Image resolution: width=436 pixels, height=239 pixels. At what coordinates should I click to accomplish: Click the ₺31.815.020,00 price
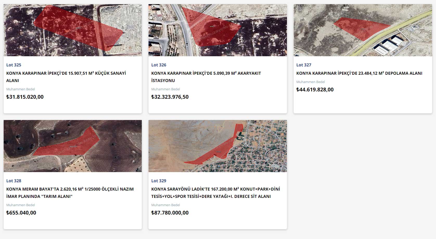coord(25,97)
